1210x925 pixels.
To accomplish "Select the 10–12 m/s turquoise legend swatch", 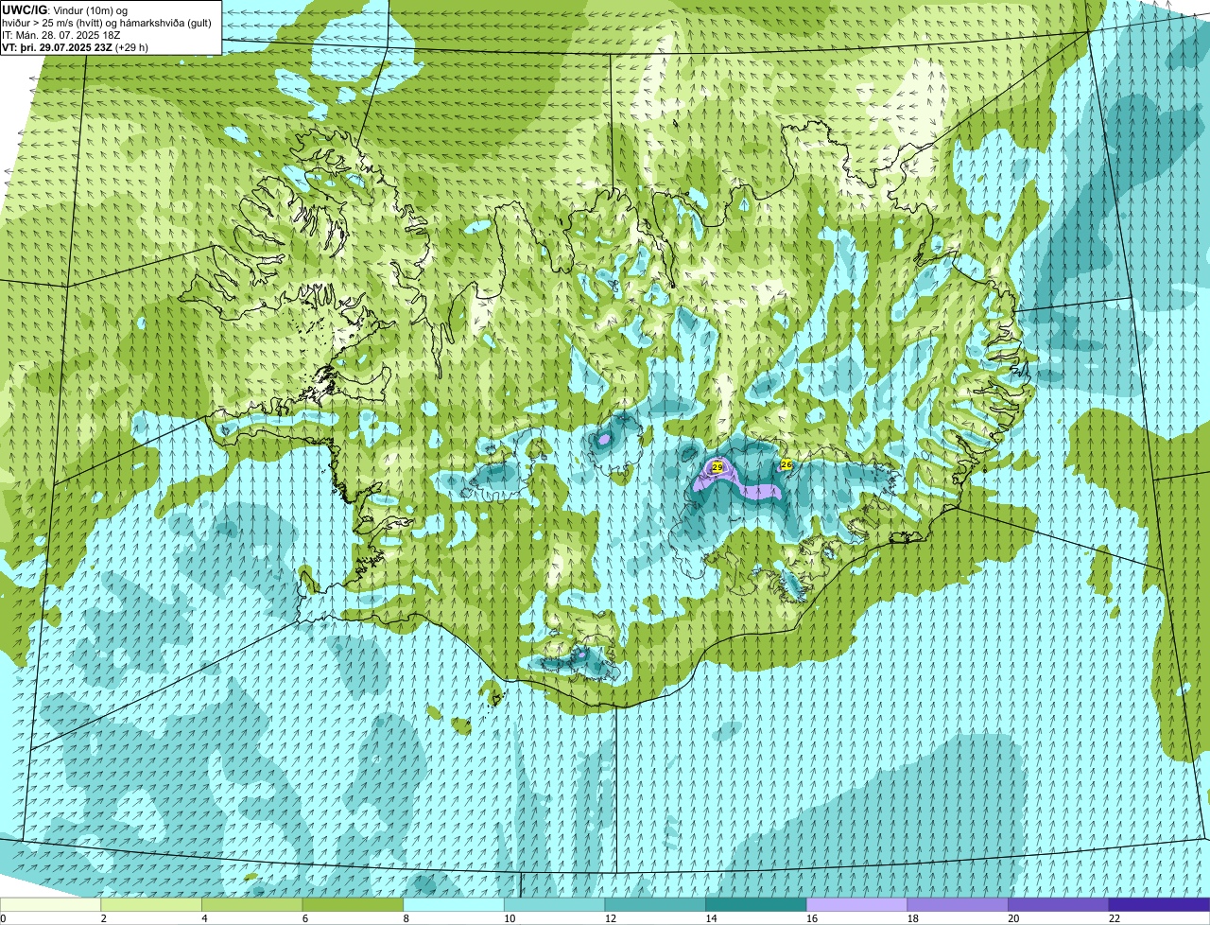I will [x=554, y=904].
